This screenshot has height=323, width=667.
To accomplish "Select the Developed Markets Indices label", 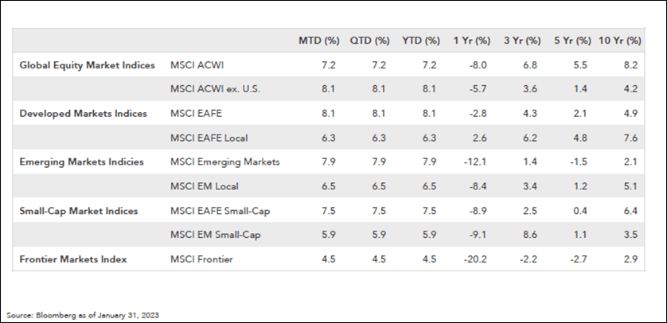I will coord(83,114).
